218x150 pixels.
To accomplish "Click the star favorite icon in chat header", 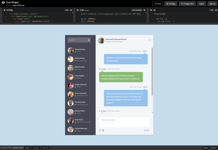I will (x=150, y=40).
